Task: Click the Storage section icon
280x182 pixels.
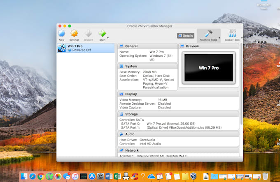Action: coord(121,114)
